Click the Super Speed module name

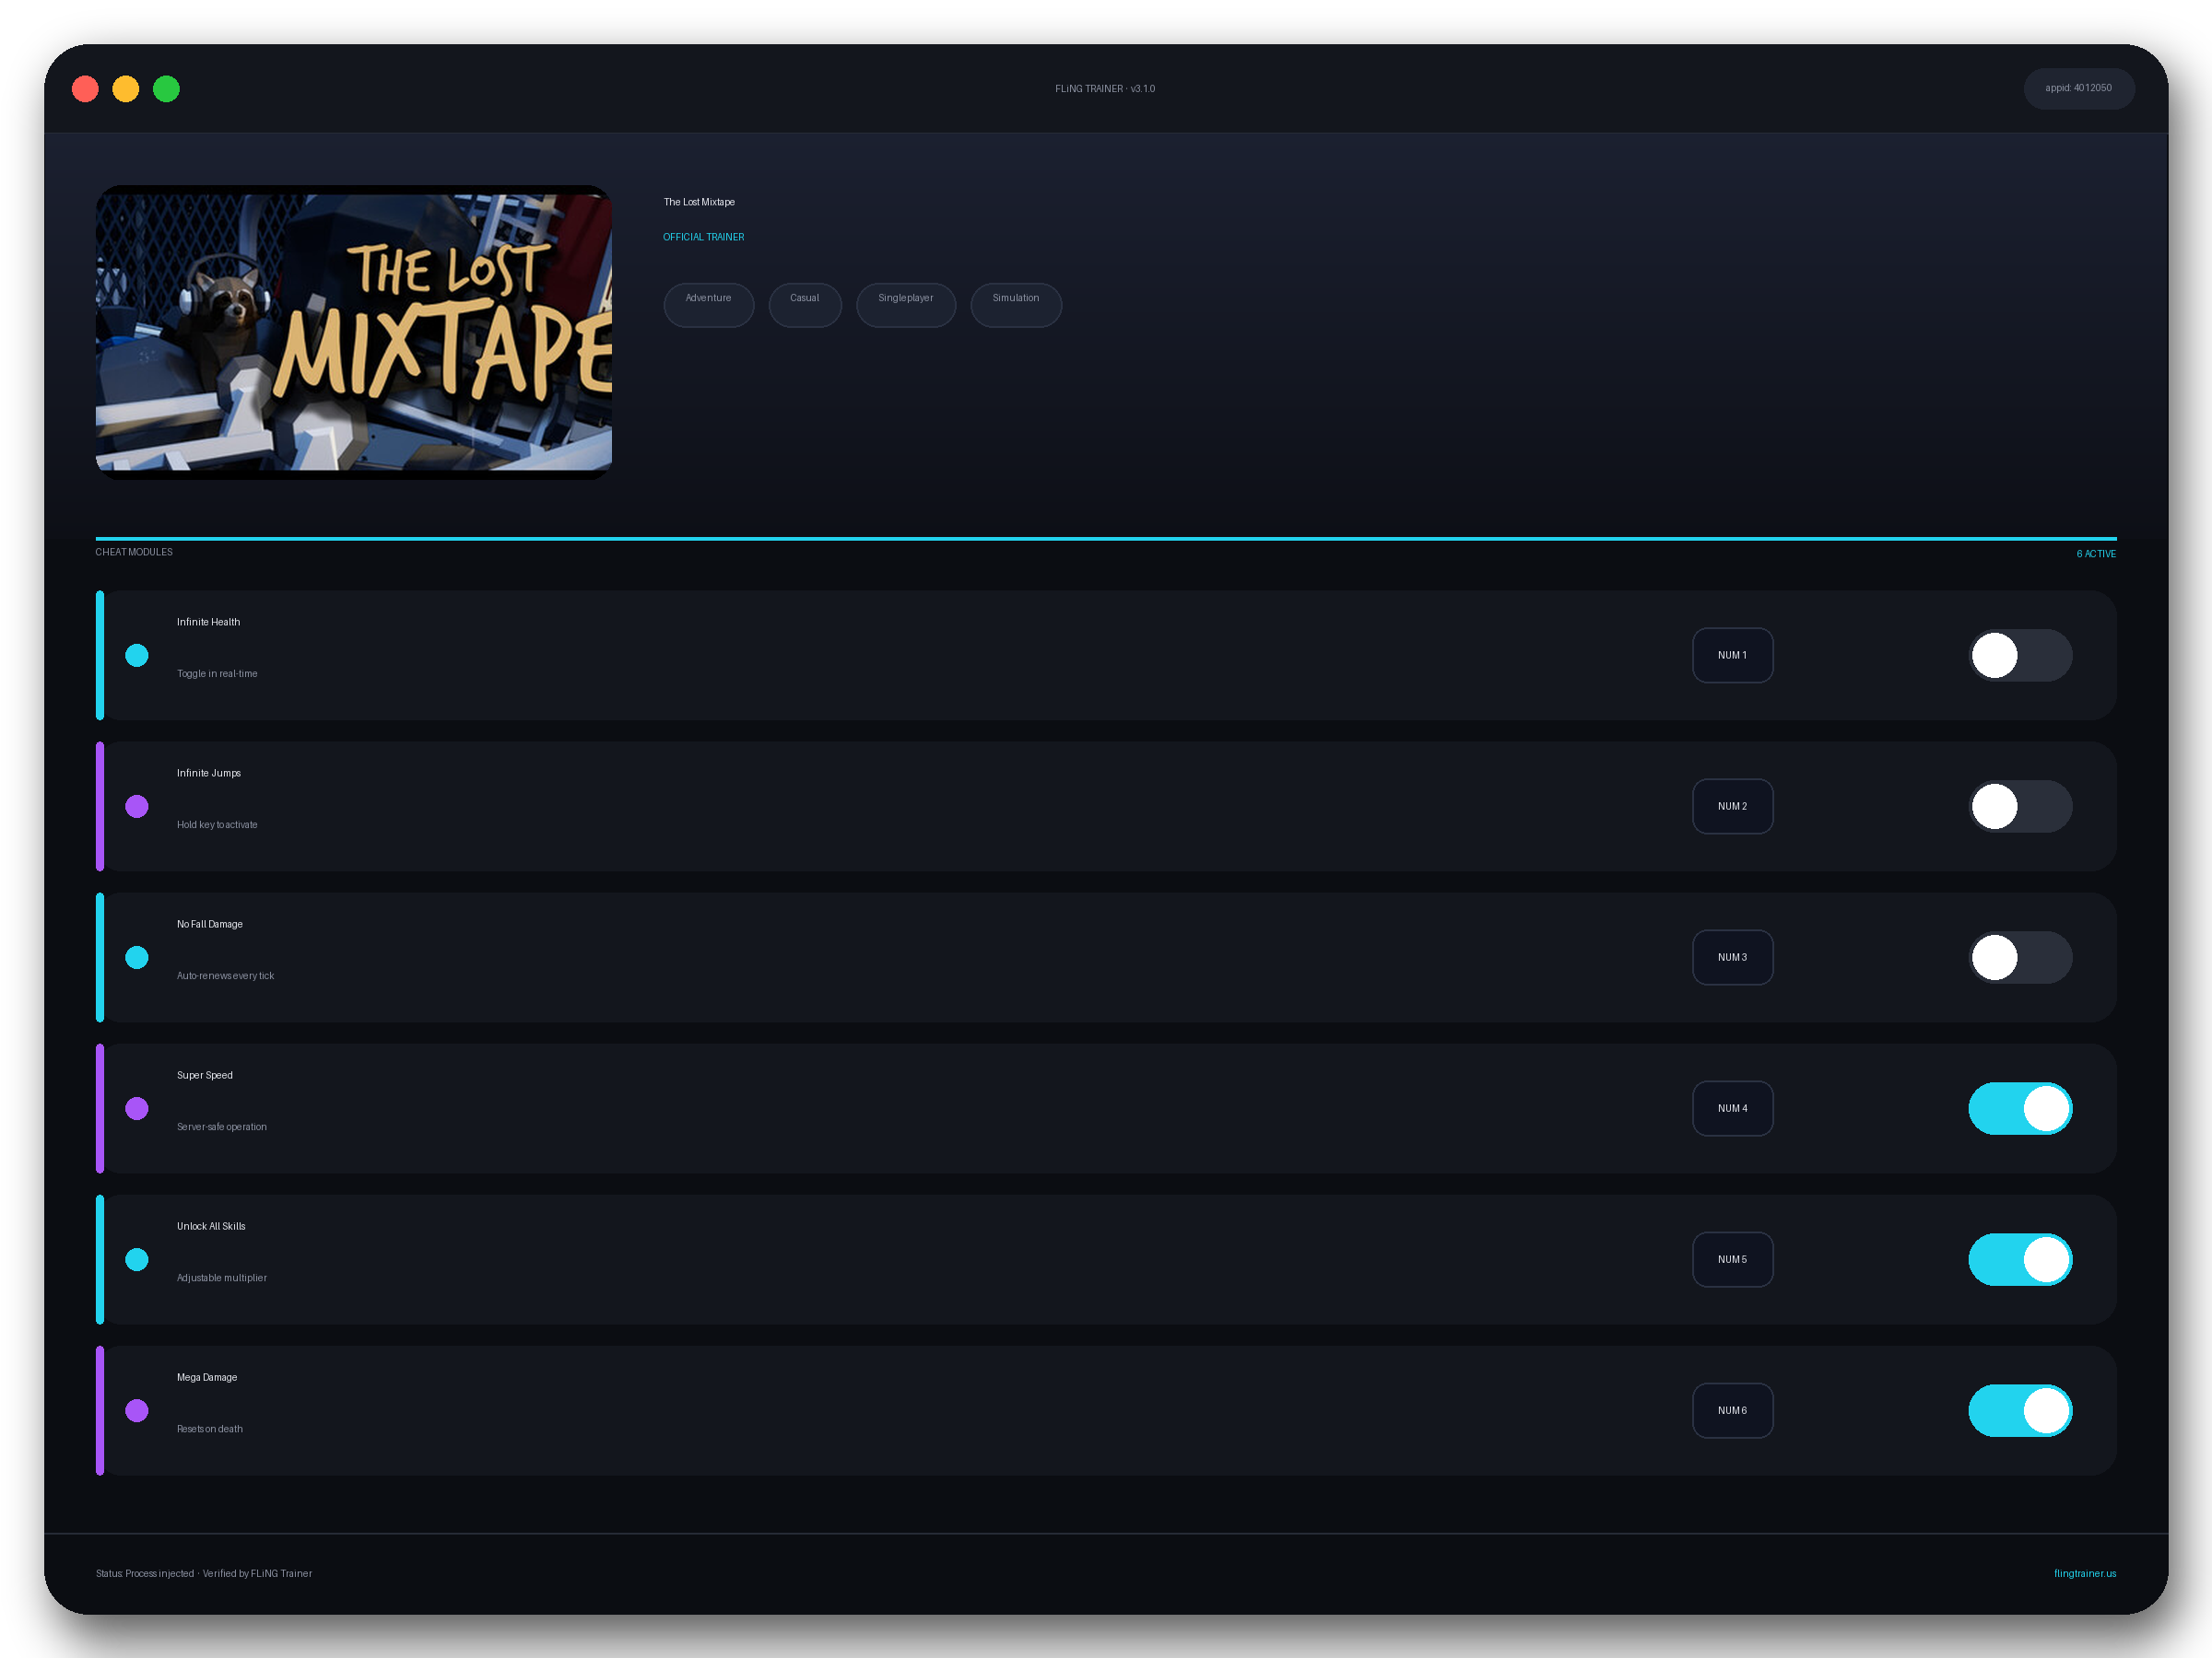pos(205,1075)
